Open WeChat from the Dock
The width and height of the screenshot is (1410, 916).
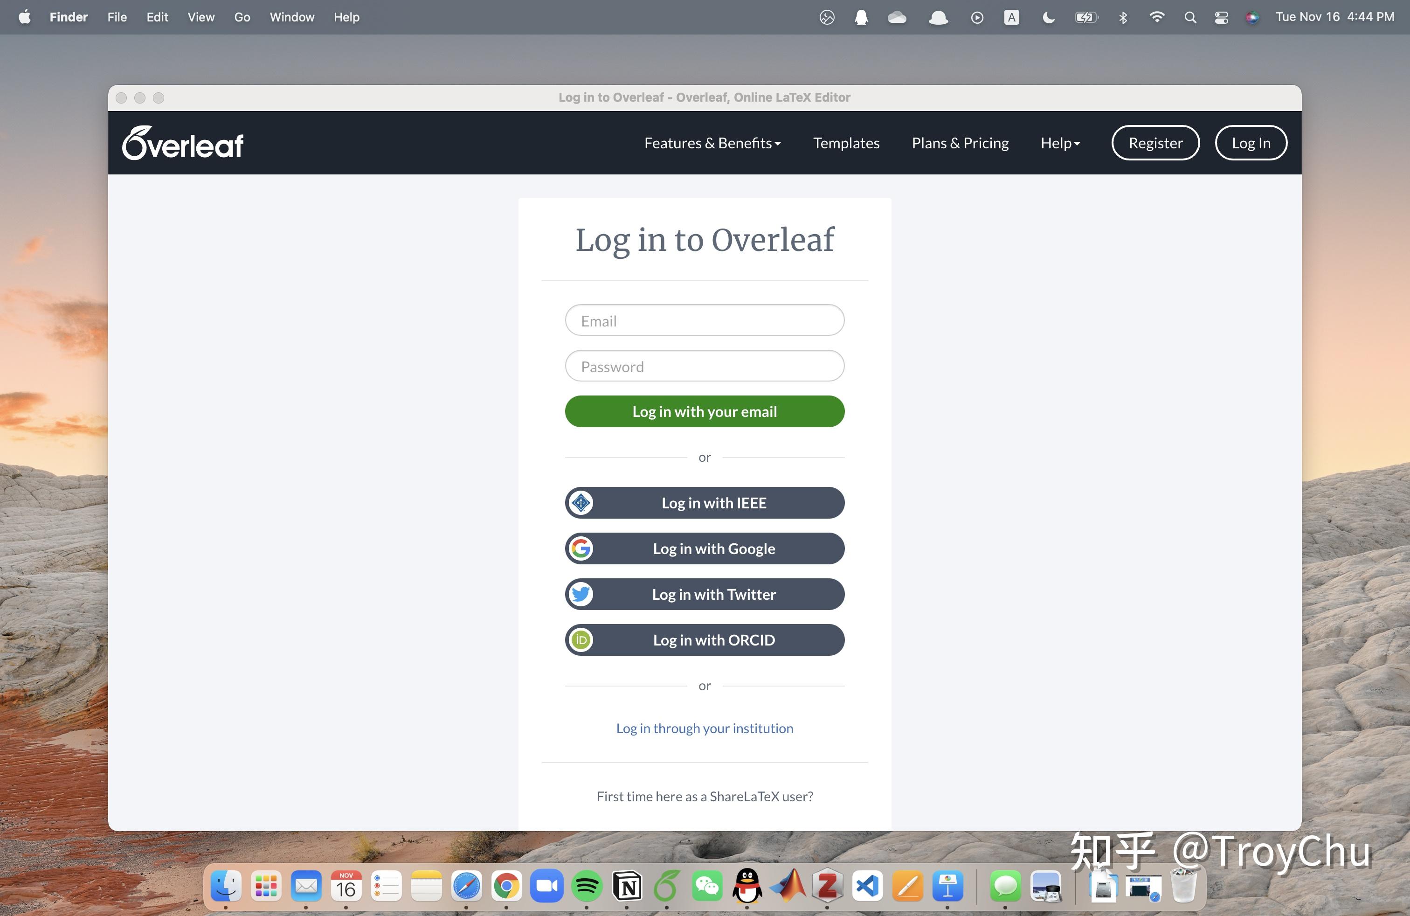coord(707,886)
